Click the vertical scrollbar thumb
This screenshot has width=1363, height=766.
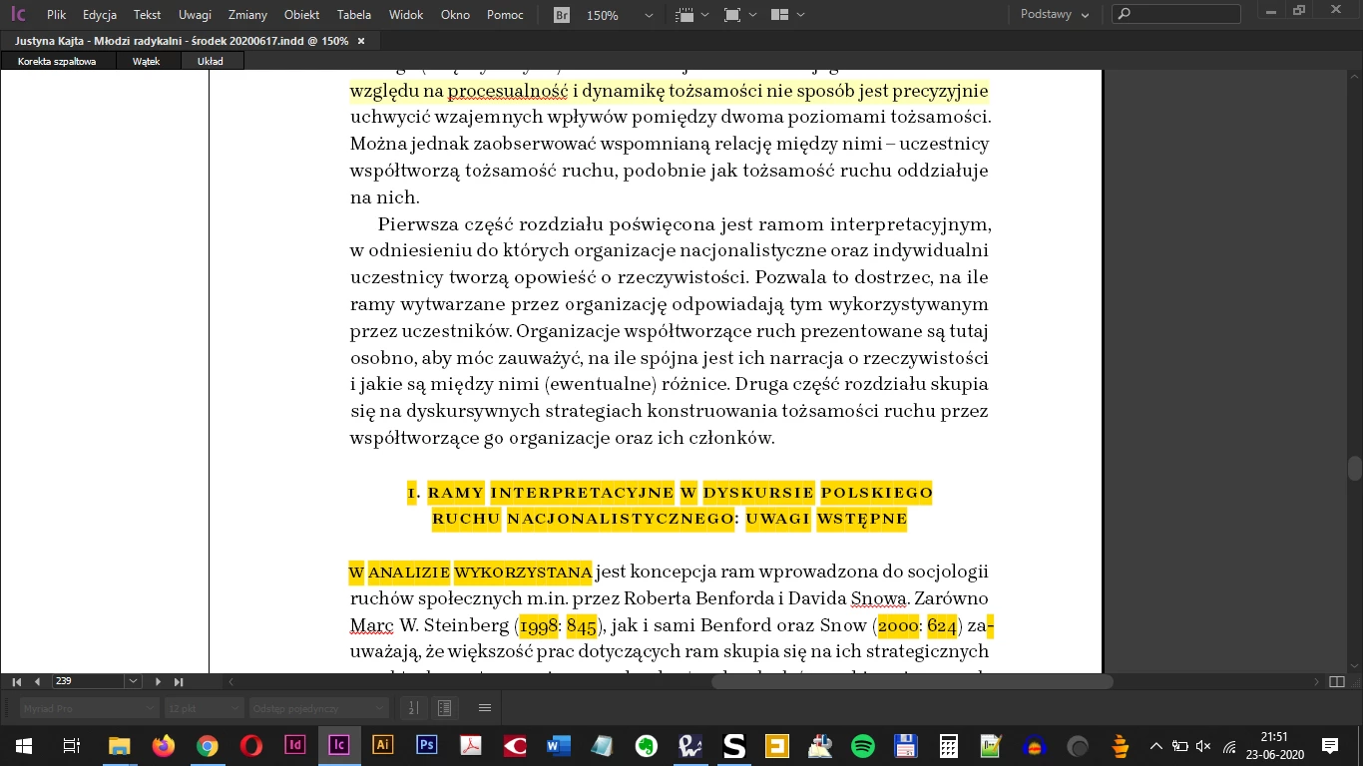(1354, 469)
